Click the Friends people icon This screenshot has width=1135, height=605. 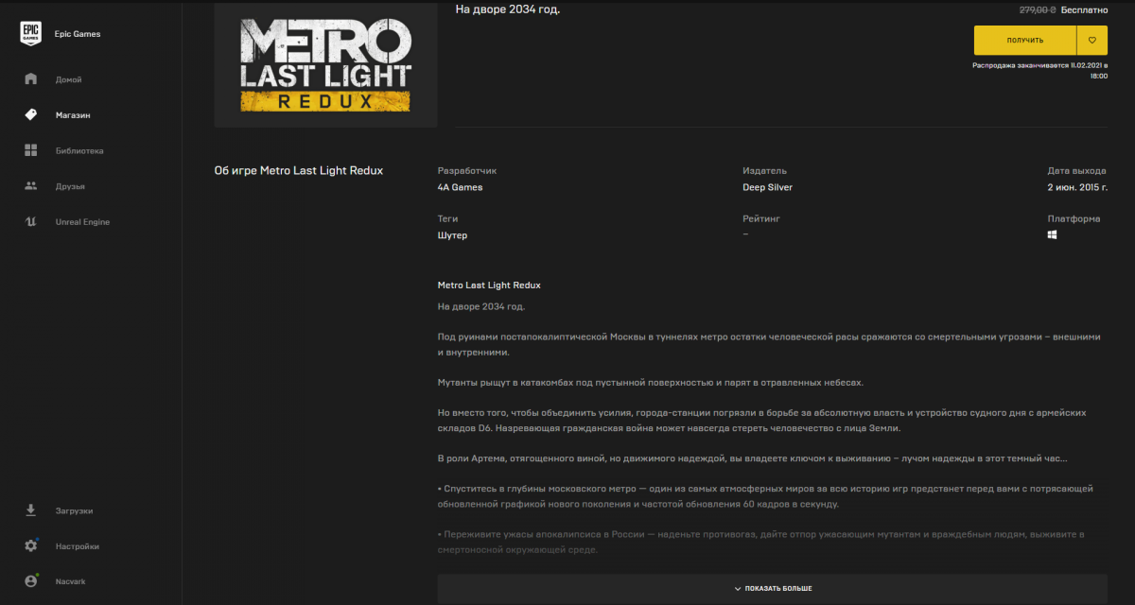(x=30, y=186)
